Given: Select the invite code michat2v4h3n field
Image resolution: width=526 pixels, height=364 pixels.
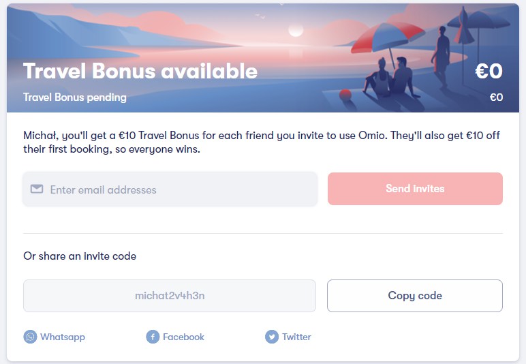Looking at the screenshot, I should pos(170,296).
